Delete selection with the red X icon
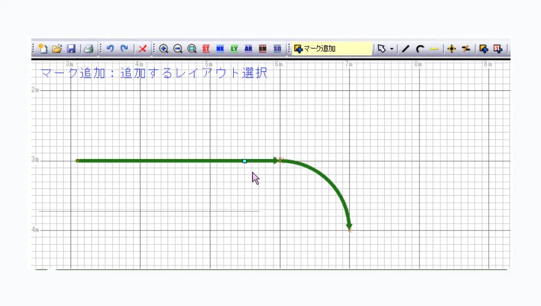This screenshot has height=306, width=541. (142, 49)
